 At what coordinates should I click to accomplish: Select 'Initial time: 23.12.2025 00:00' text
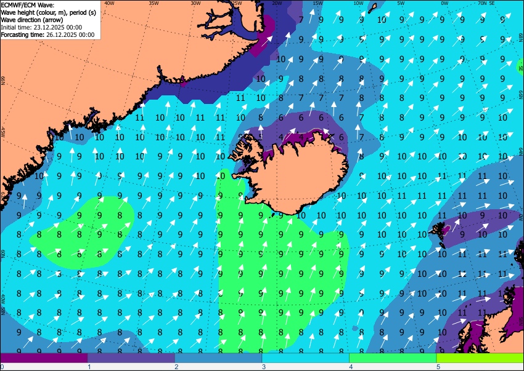[x=41, y=27]
